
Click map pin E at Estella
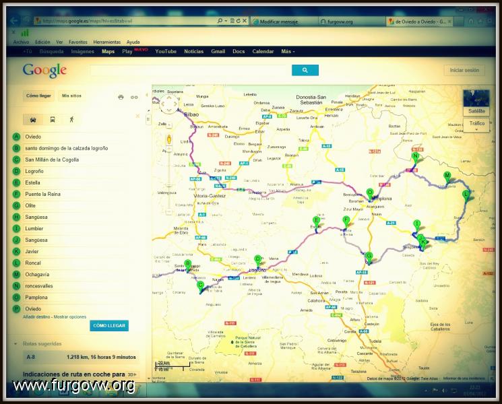coord(316,222)
